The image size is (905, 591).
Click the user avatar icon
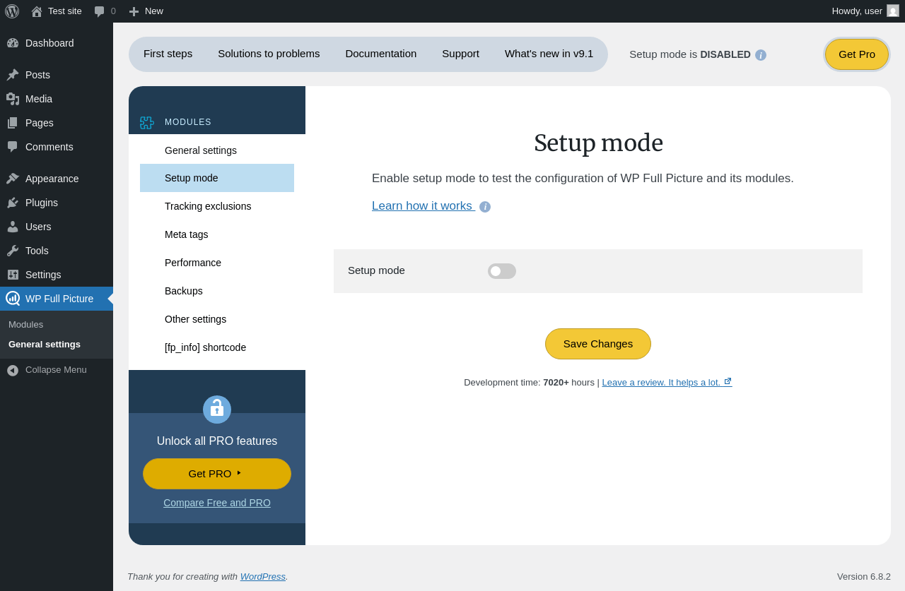tap(893, 11)
